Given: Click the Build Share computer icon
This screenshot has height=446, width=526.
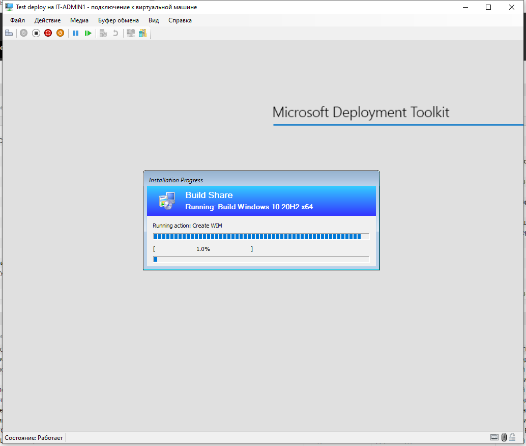Looking at the screenshot, I should tap(167, 201).
